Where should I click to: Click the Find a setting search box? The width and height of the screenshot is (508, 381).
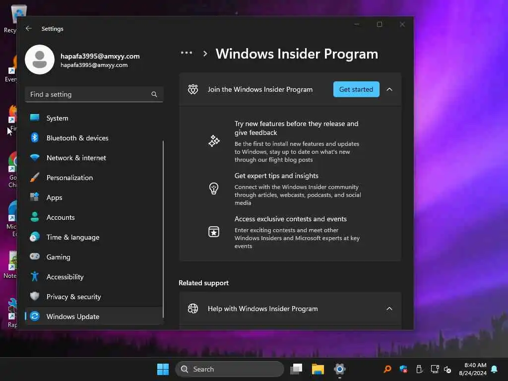[x=94, y=94]
